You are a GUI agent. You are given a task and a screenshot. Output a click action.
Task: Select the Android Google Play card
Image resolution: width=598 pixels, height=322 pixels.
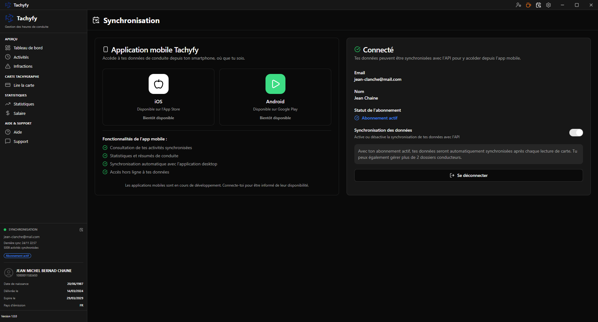click(275, 97)
